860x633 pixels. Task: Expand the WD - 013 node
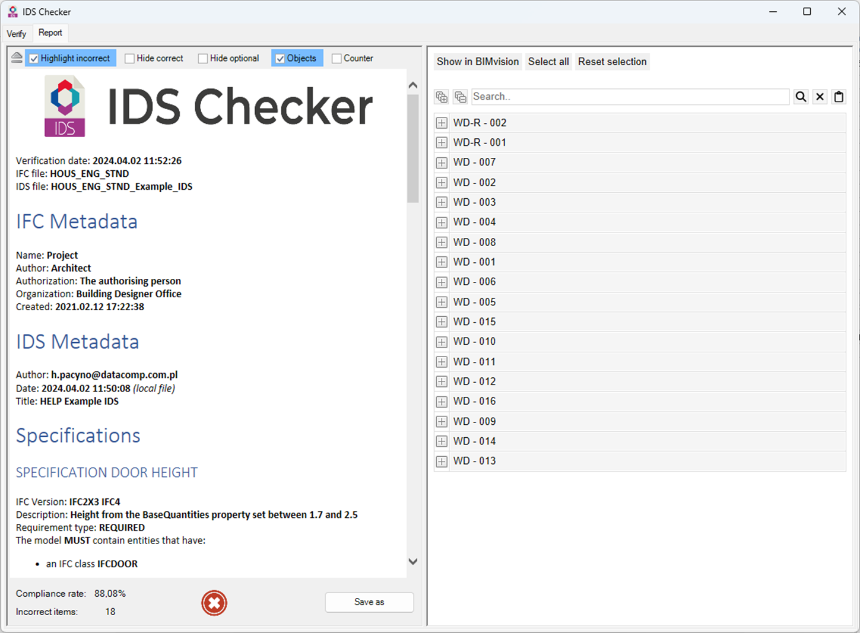coord(442,461)
